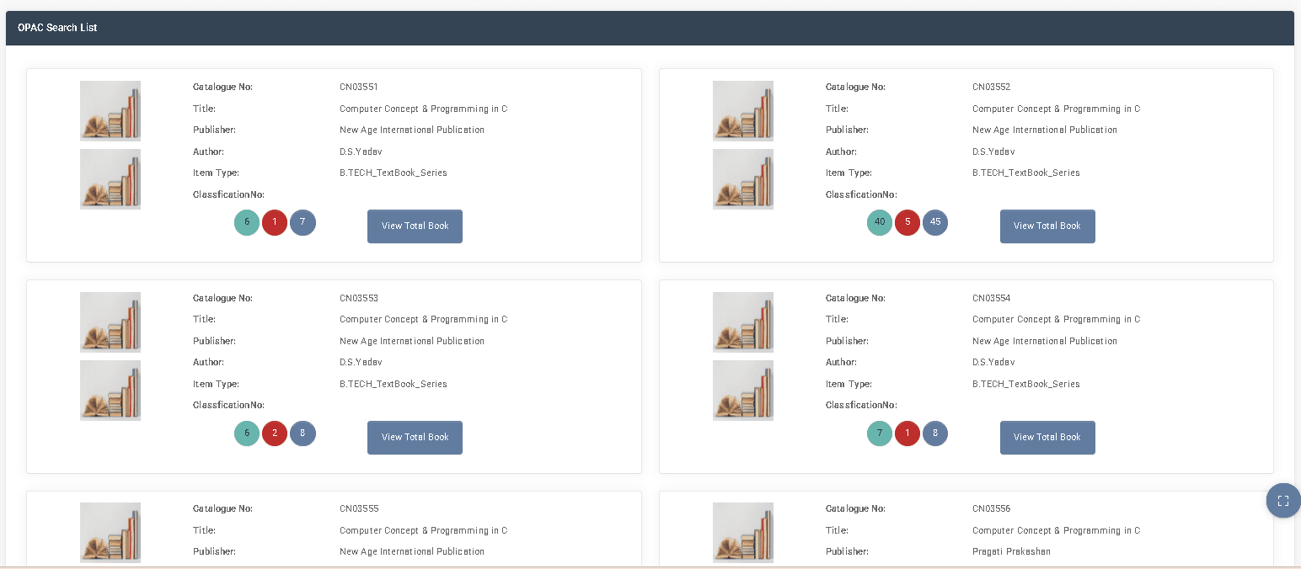
Task: Click top book thumbnail in CN03553 card
Action: click(110, 322)
